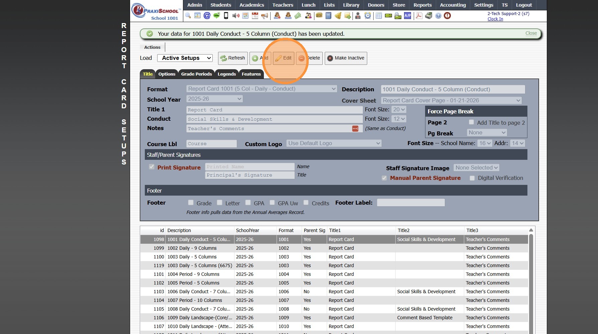Open the Academics menu

[252, 5]
